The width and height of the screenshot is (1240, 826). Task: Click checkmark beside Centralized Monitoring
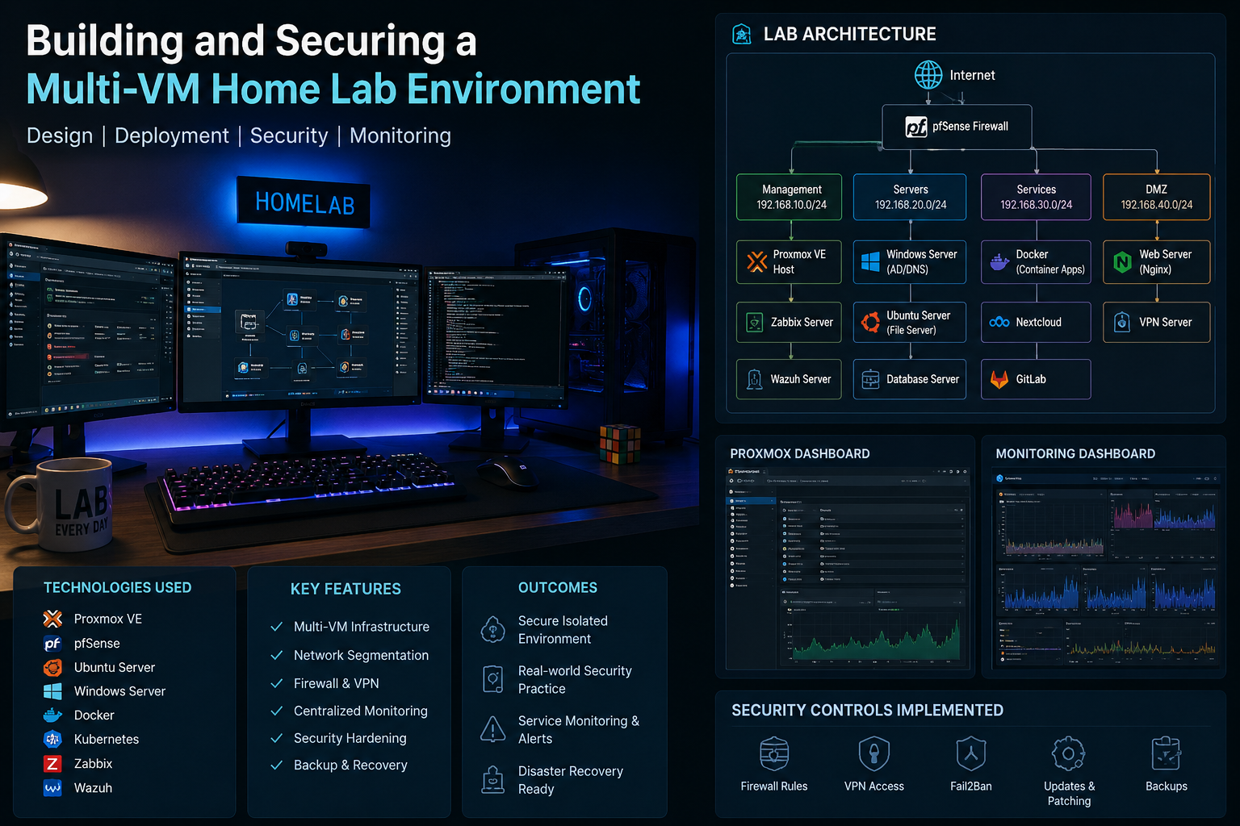pyautogui.click(x=277, y=711)
